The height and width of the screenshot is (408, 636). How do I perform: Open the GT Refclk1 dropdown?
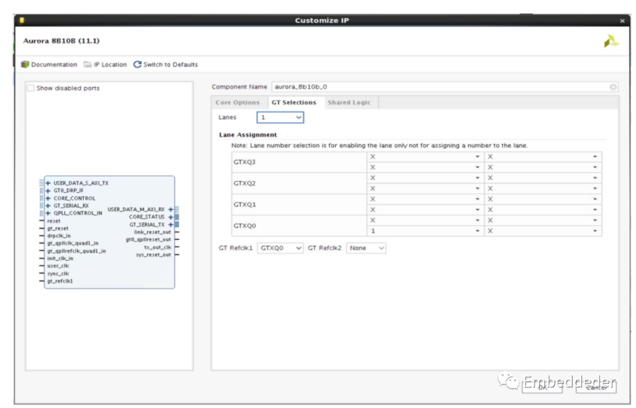tap(280, 248)
